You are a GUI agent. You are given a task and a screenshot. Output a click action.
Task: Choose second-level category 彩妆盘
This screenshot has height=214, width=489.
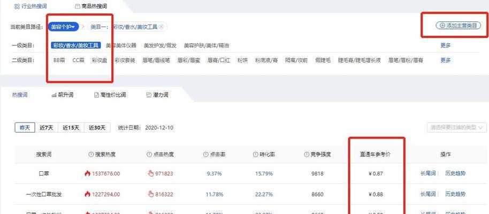tap(100, 60)
